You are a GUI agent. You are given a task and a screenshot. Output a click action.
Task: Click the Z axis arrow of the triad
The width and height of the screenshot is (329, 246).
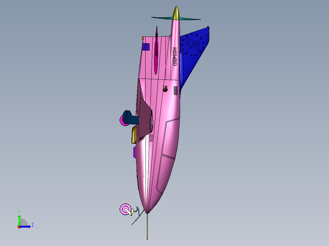tap(26, 227)
